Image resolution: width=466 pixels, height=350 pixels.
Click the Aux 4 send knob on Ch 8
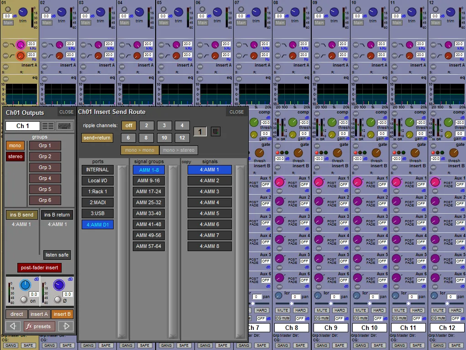280,240
